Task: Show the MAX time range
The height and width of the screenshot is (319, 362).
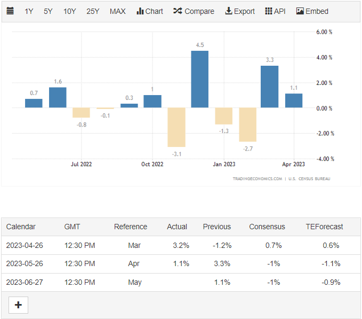Action: click(118, 11)
